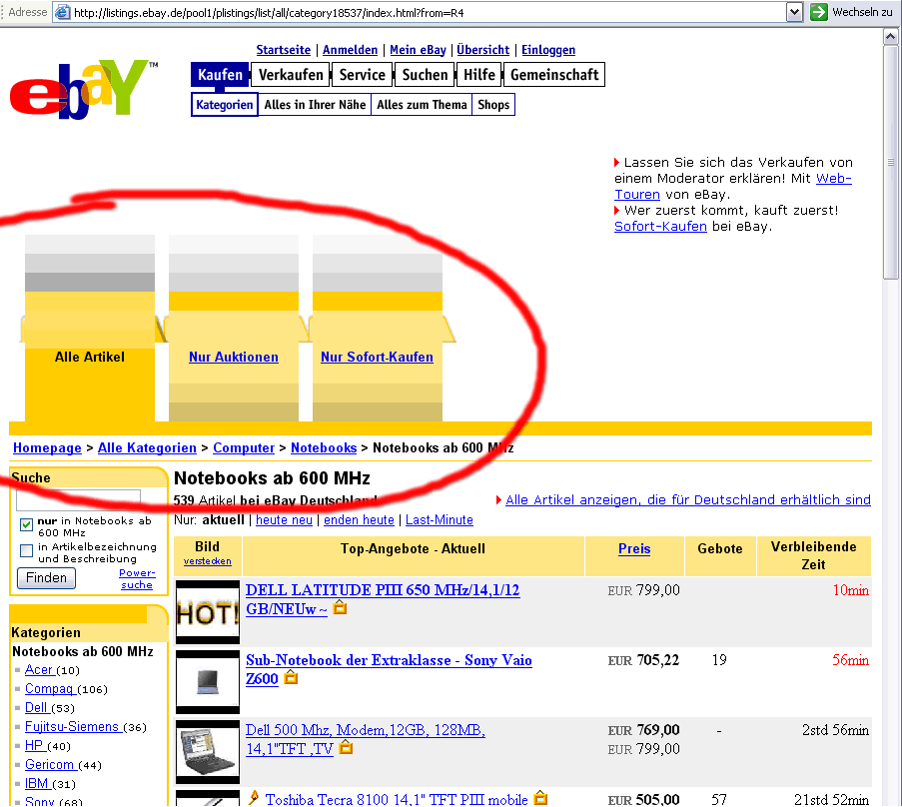Open the Kategorien sub-tab
The width and height of the screenshot is (902, 807).
pyautogui.click(x=225, y=105)
